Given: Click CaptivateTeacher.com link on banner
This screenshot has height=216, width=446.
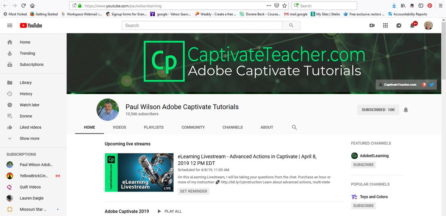Looking at the screenshot, I should pos(397,84).
